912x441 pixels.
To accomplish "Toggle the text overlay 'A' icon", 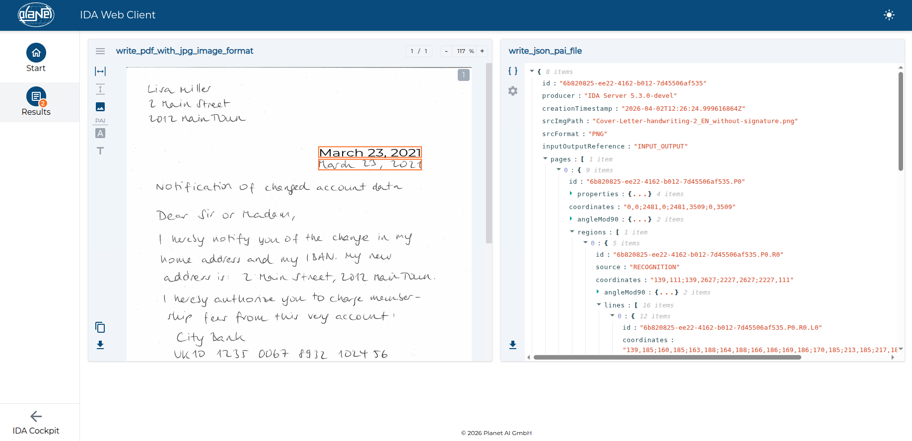I will tap(100, 133).
